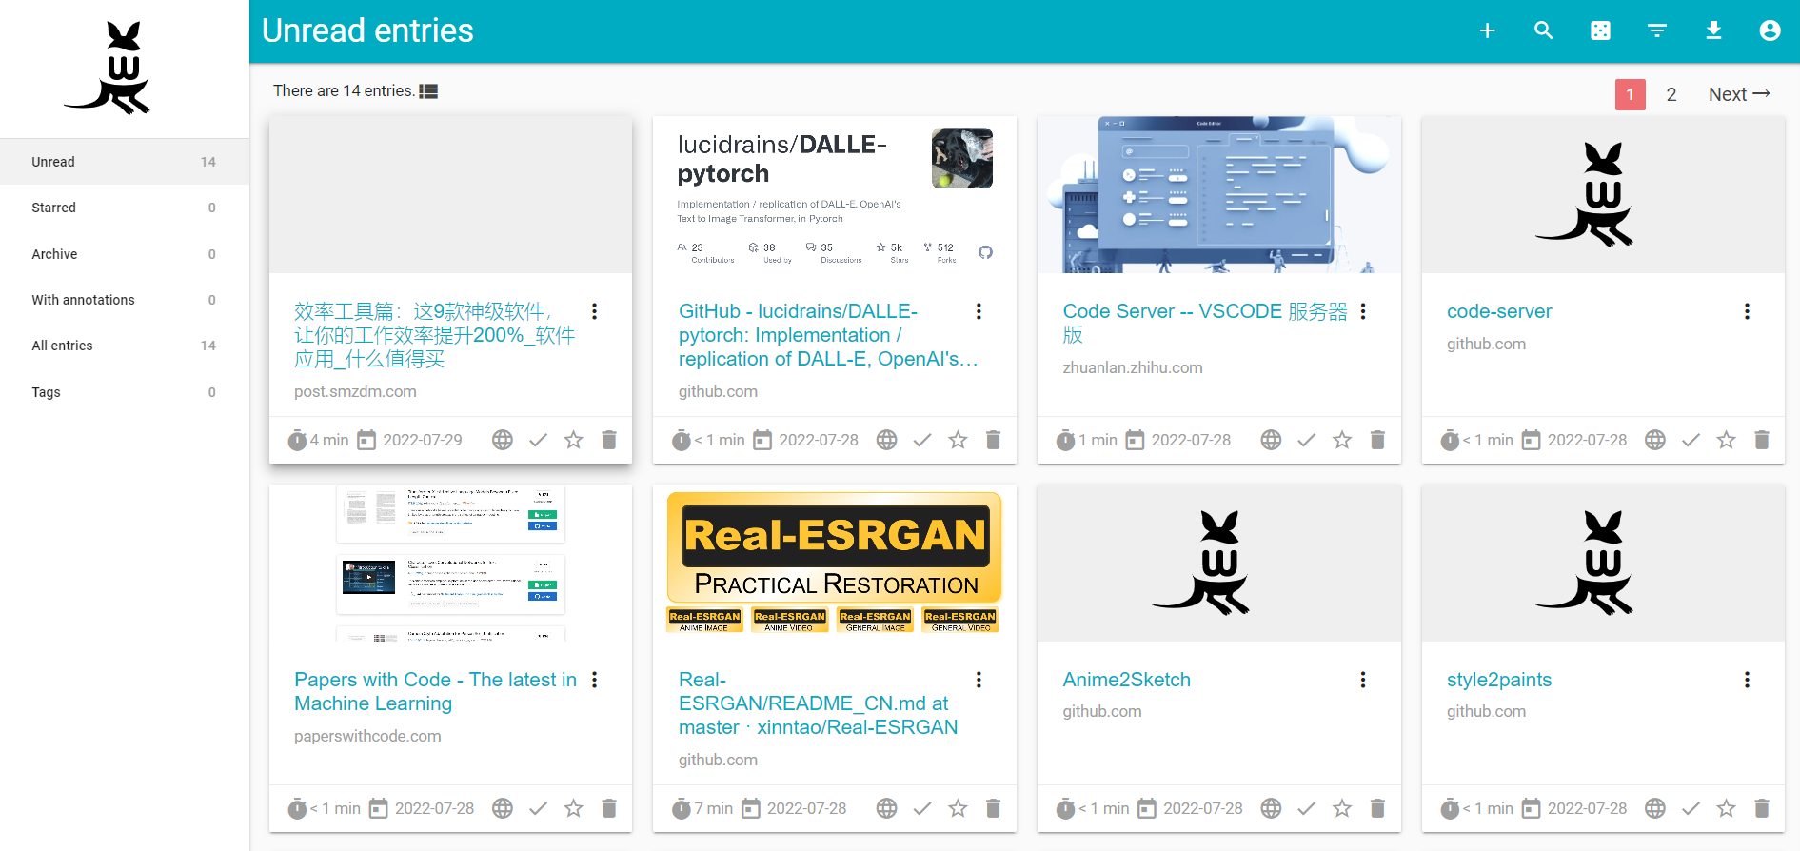Viewport: 1800px width, 851px height.
Task: Star the Papers with Code entry
Action: pos(573,808)
